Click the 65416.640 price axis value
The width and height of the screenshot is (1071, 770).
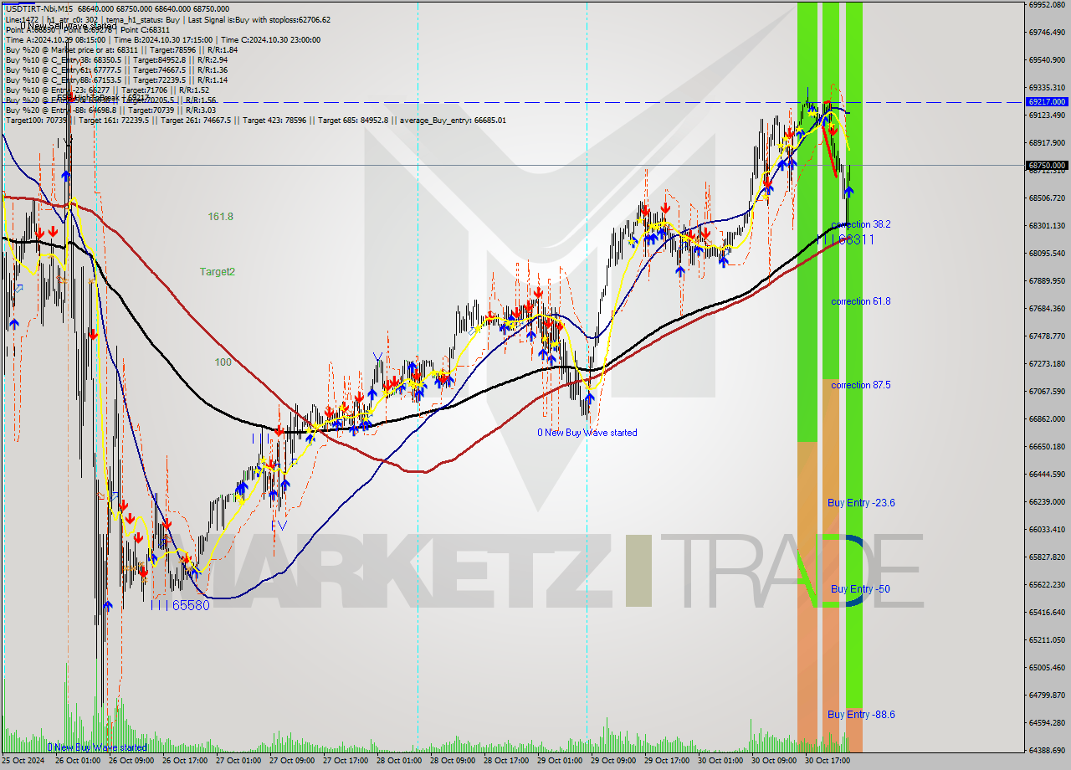coord(1047,612)
